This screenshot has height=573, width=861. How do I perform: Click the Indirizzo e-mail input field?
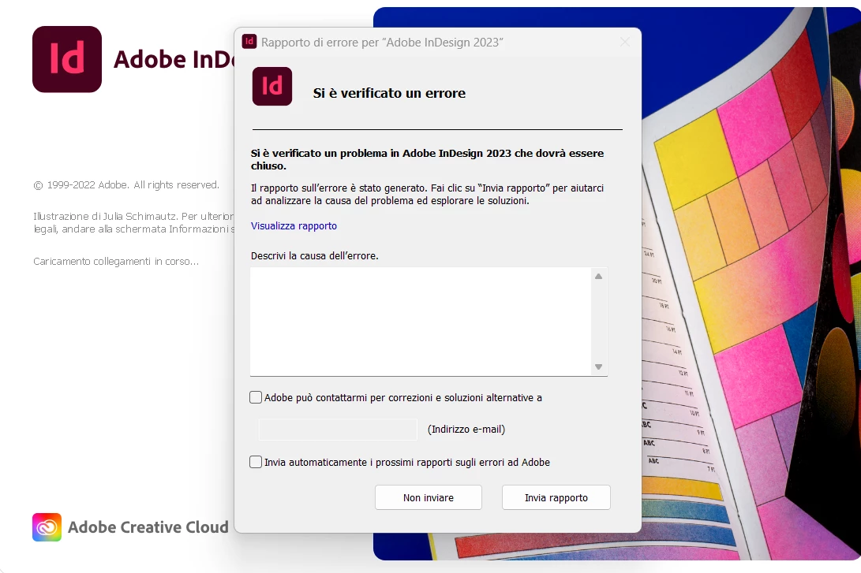pyautogui.click(x=338, y=430)
